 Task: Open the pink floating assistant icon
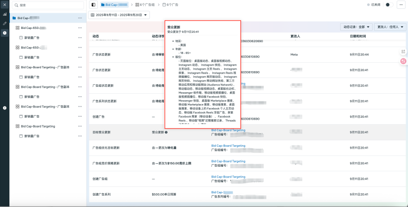(403, 61)
